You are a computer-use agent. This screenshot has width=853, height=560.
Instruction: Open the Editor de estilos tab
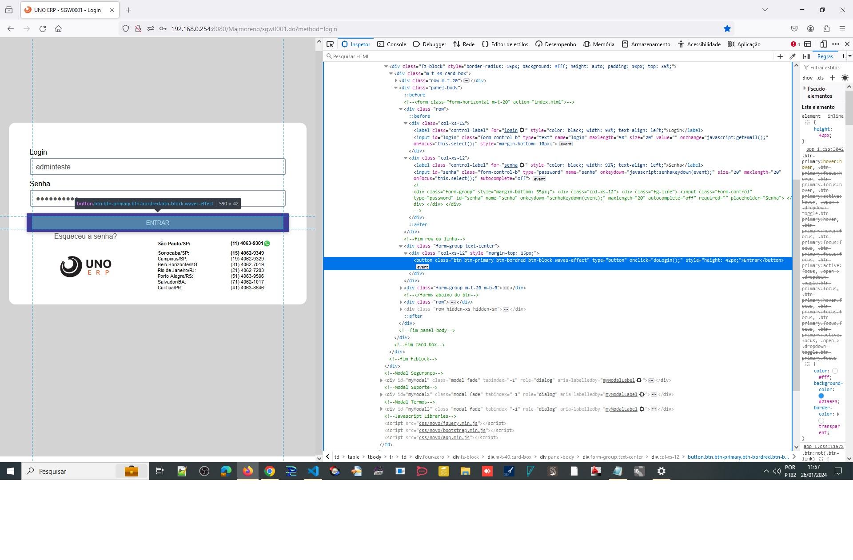pos(505,44)
